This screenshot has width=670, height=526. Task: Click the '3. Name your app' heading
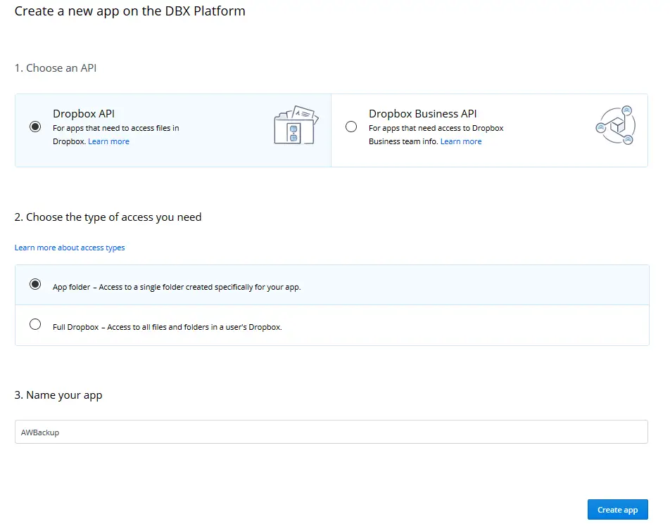pyautogui.click(x=58, y=395)
